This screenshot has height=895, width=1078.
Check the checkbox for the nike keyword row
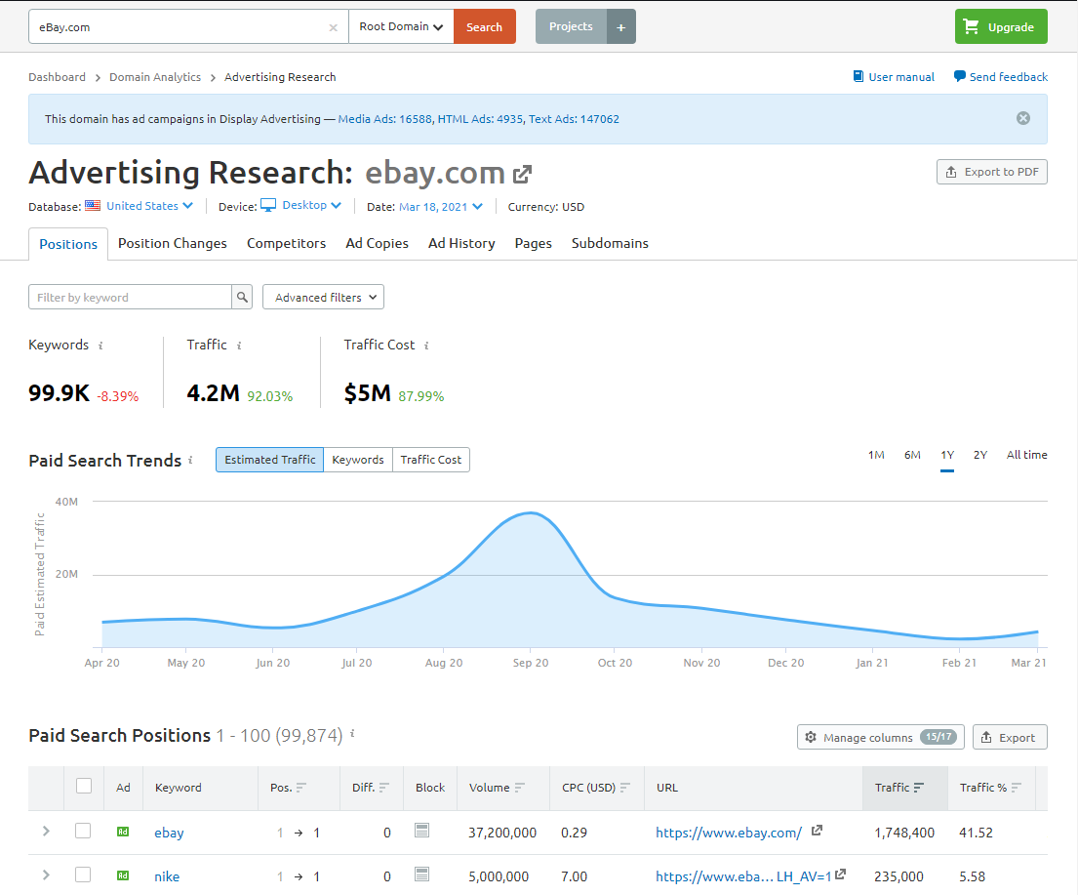pyautogui.click(x=83, y=875)
